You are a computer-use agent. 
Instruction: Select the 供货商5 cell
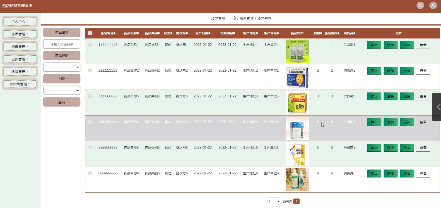point(350,147)
